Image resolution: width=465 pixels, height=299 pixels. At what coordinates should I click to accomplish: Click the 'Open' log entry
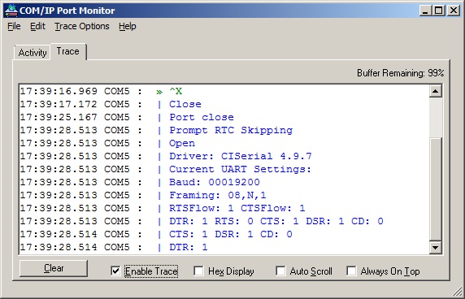coord(224,144)
